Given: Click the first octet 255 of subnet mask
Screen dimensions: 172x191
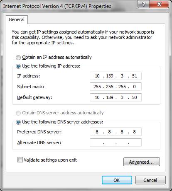Looking at the screenshot, I should (97, 87).
